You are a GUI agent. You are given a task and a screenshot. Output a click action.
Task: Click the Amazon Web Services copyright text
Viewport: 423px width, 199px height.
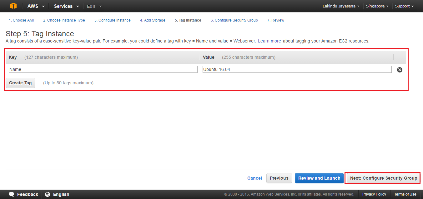pyautogui.click(x=289, y=194)
